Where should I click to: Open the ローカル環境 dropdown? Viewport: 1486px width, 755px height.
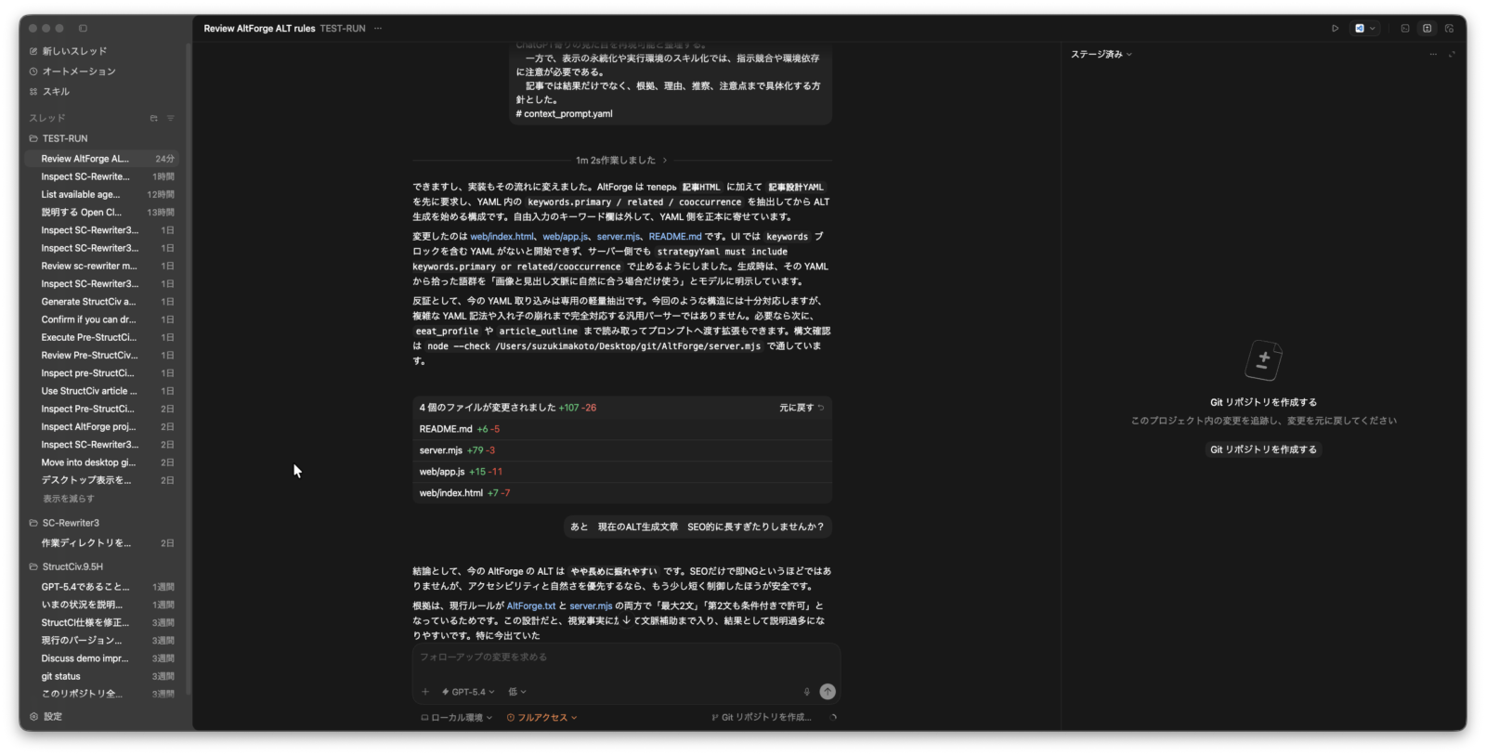(456, 718)
